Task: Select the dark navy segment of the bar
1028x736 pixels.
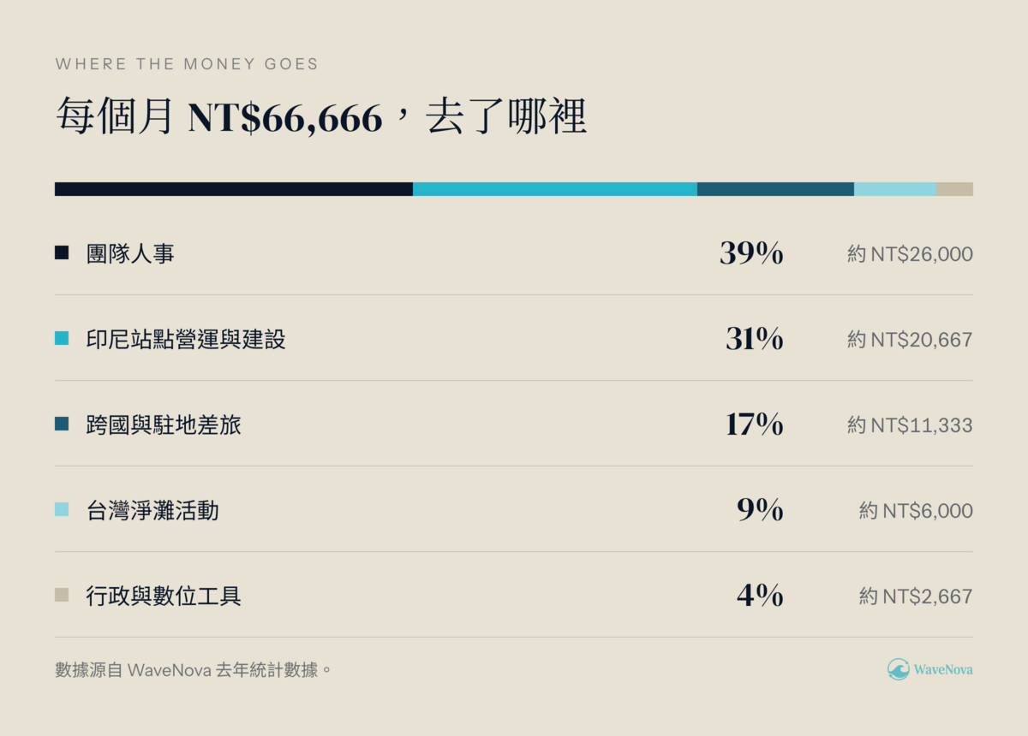Action: point(234,189)
